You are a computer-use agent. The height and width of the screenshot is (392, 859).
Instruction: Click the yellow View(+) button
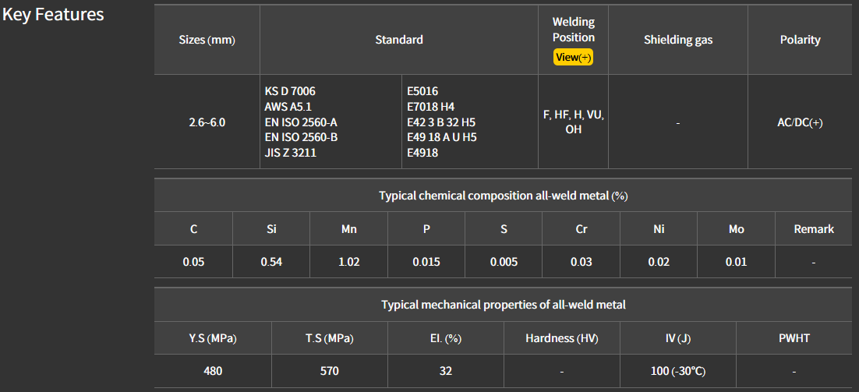pos(573,57)
